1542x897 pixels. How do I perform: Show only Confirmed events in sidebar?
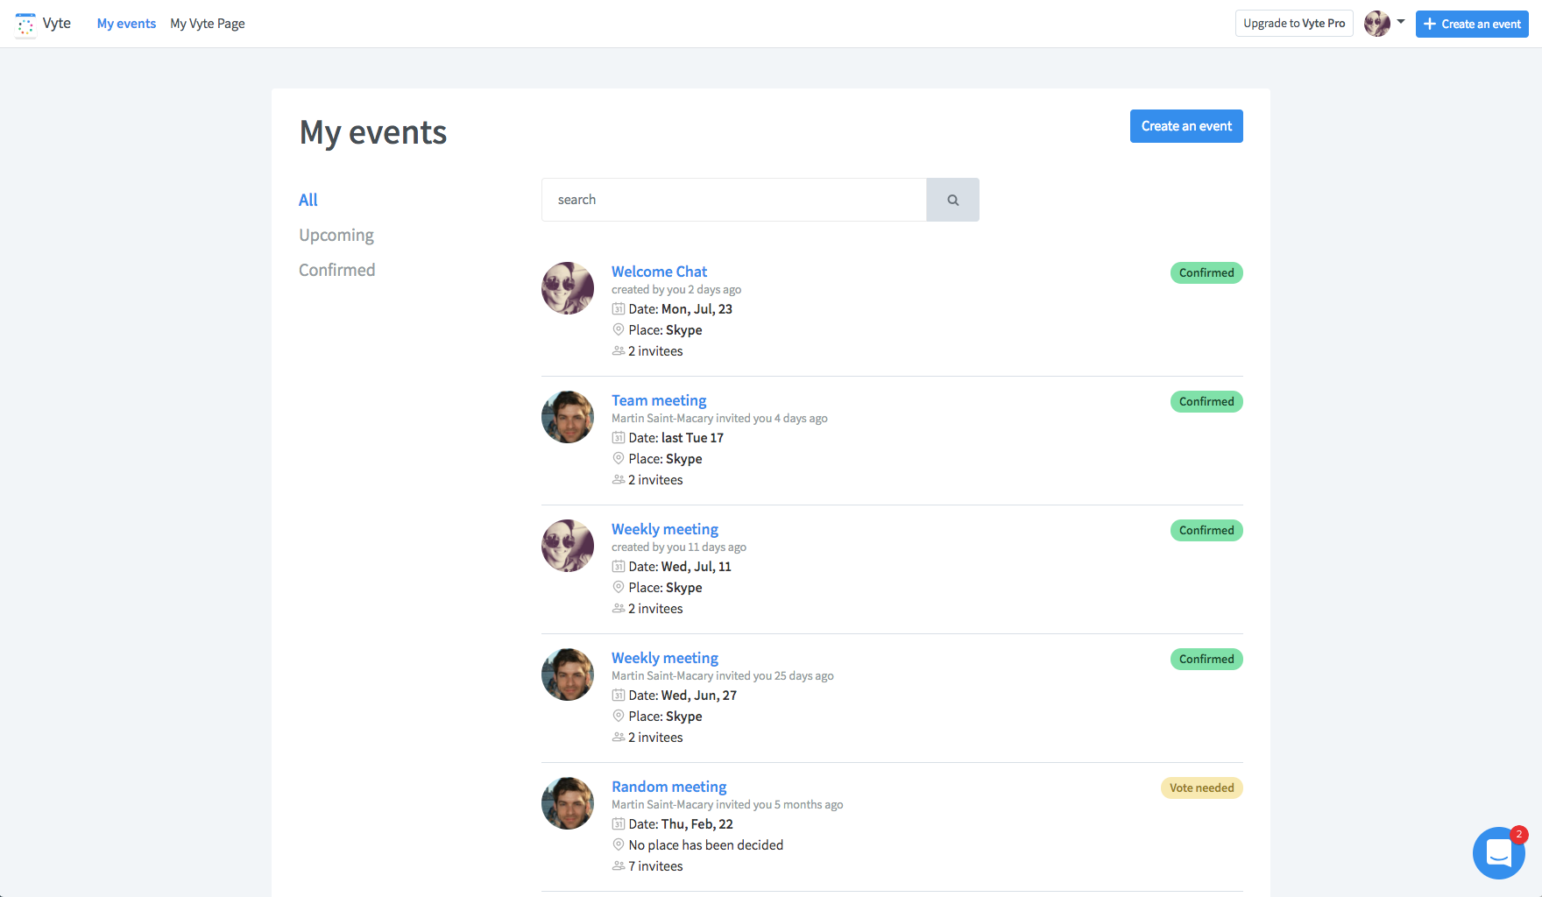point(336,270)
